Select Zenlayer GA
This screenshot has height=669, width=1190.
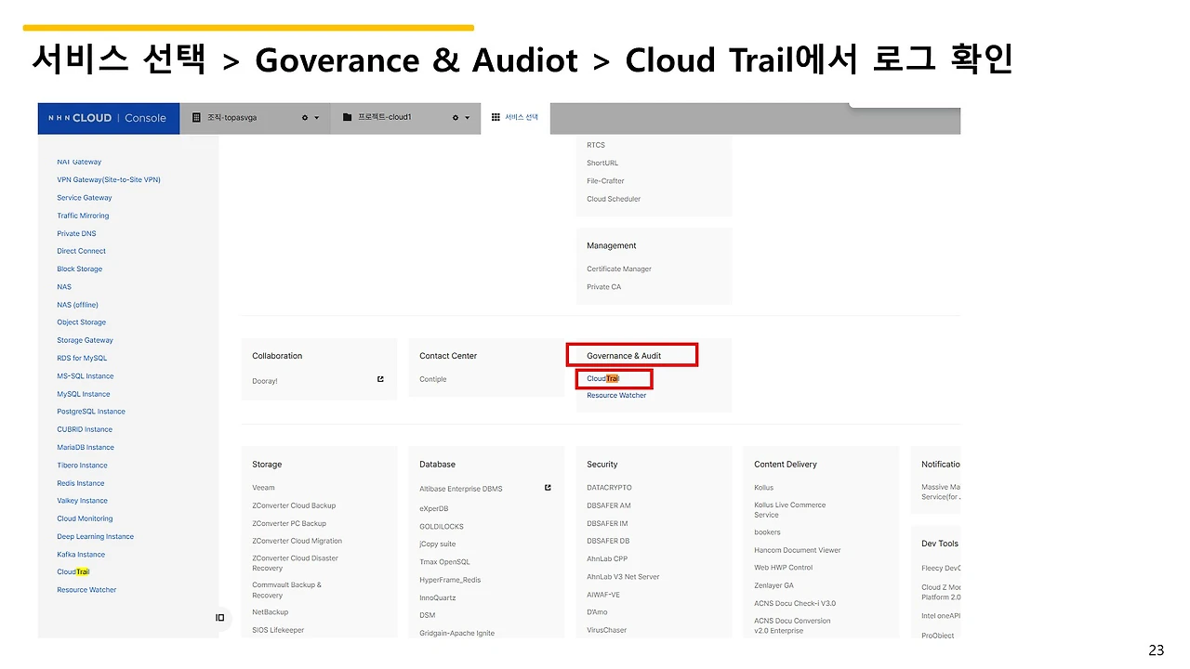click(774, 585)
